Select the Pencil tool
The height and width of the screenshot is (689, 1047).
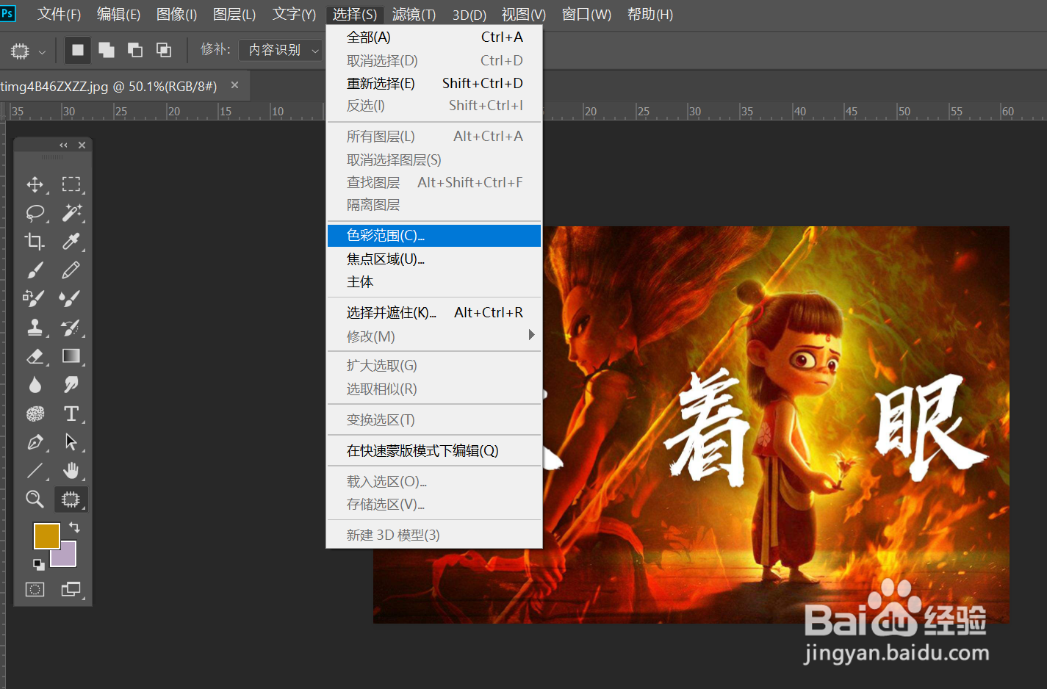(71, 270)
